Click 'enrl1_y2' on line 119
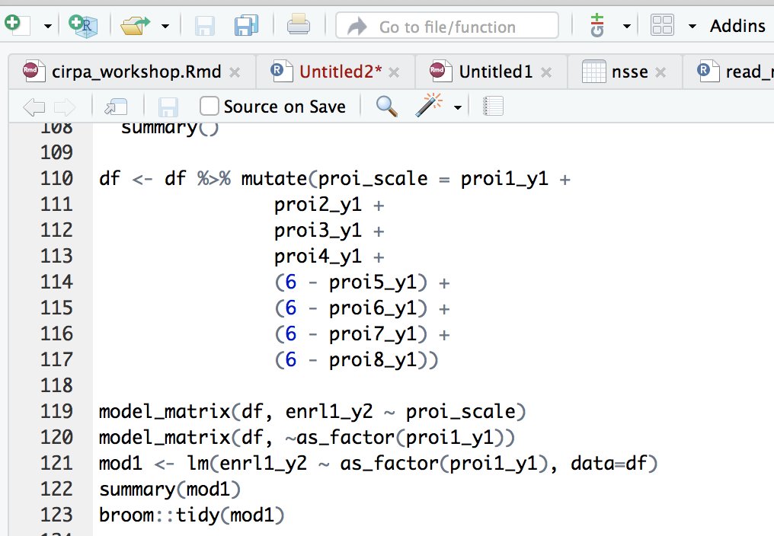 (329, 412)
